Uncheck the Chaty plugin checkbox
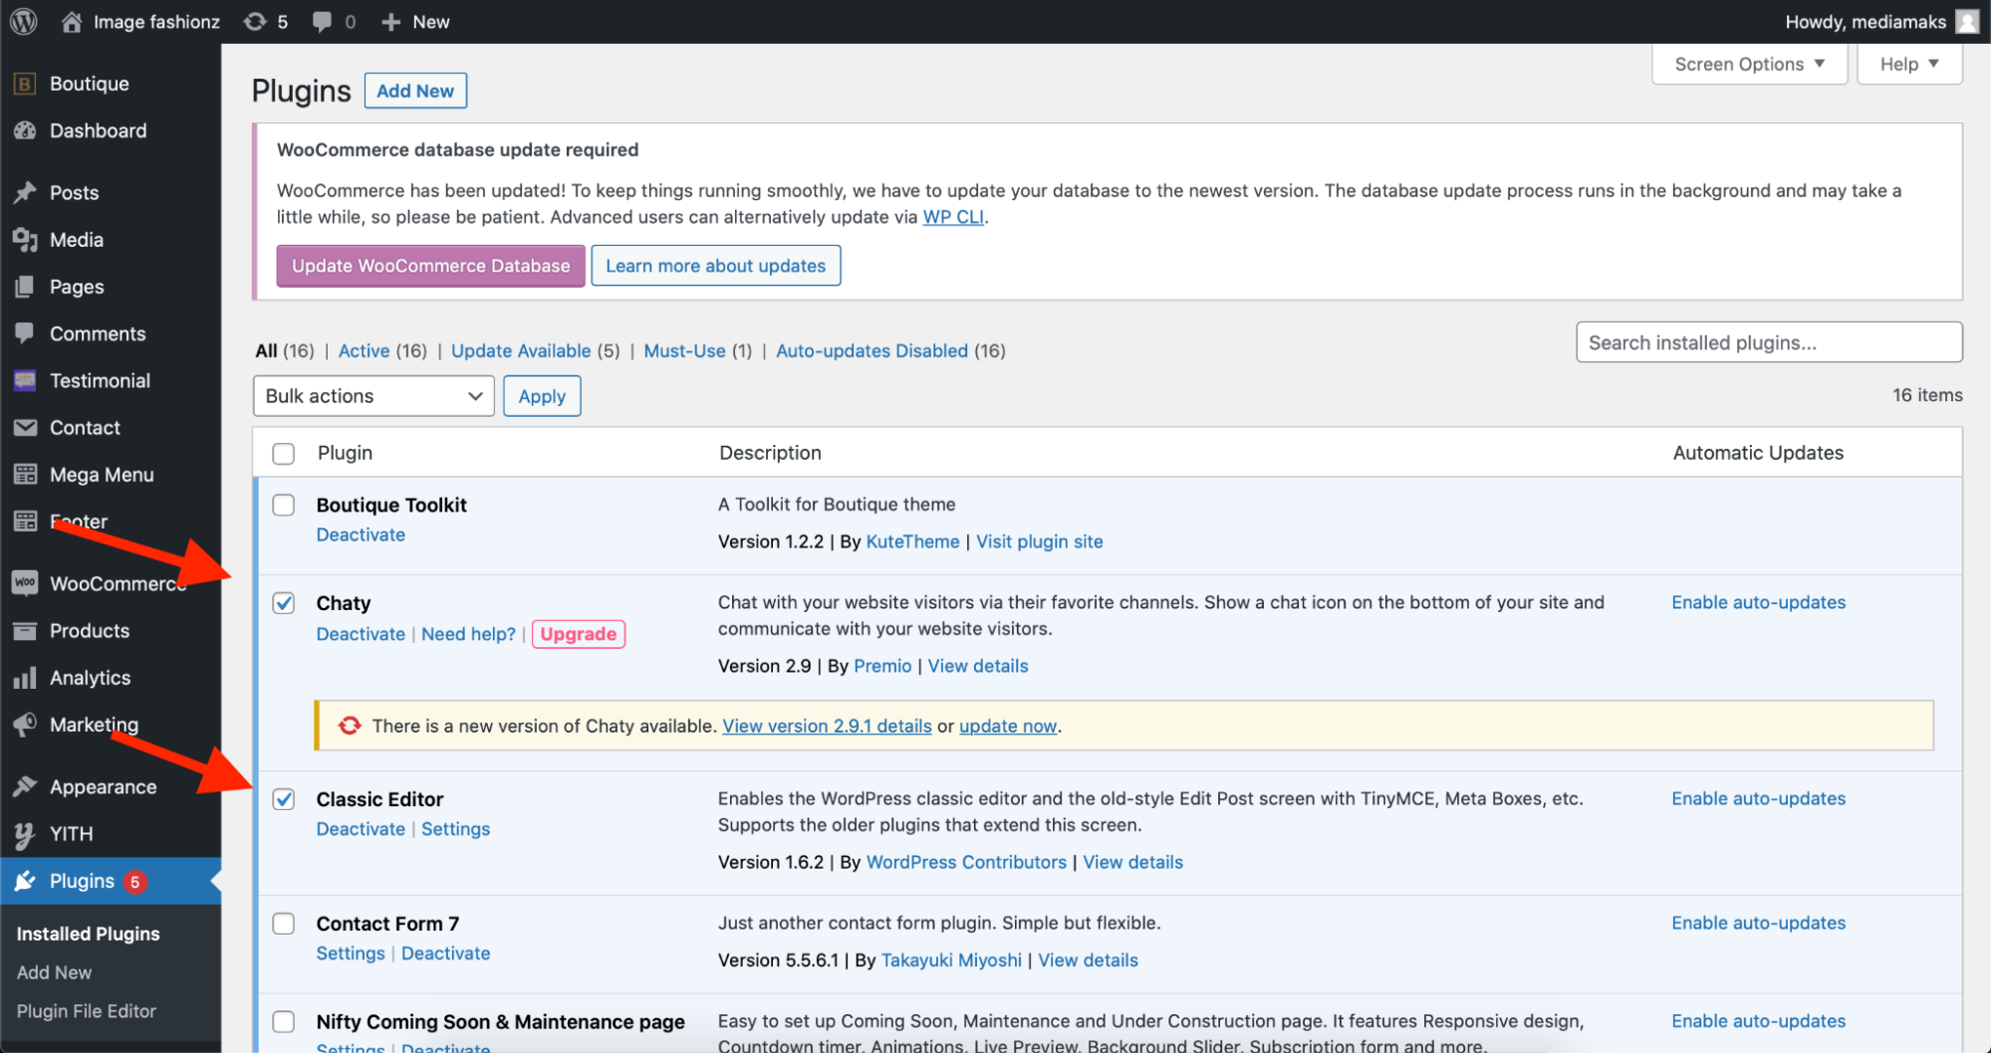Viewport: 1991px width, 1054px height. tap(284, 603)
